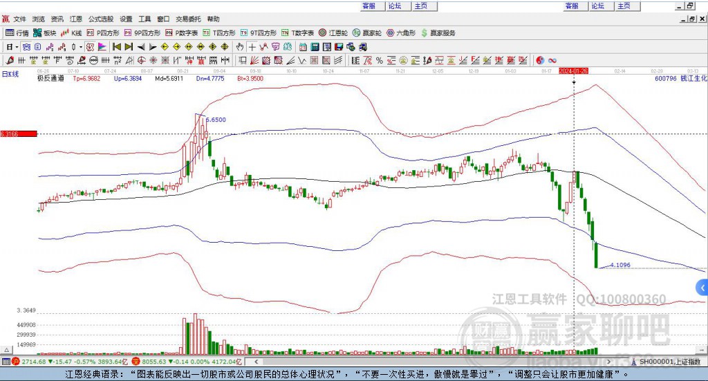708x381 pixels.
Task: Switch to the K线 chart view
Action: [71, 33]
